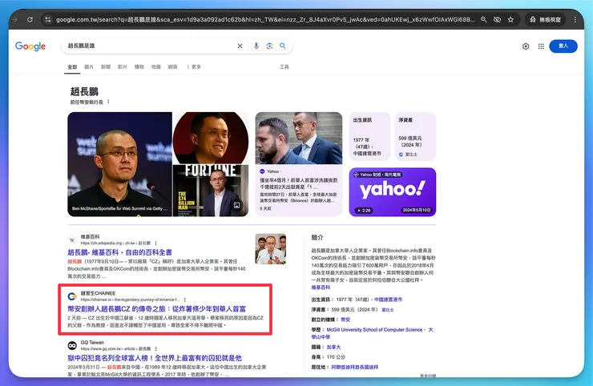Open 阿聯酋迪拜 residence link
Image resolution: width=593 pixels, height=386 pixels.
pos(355,367)
